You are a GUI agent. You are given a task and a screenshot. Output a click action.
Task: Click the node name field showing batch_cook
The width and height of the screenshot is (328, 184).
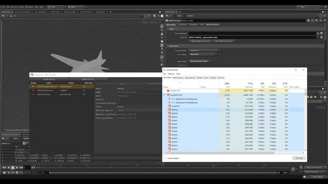(x=243, y=20)
